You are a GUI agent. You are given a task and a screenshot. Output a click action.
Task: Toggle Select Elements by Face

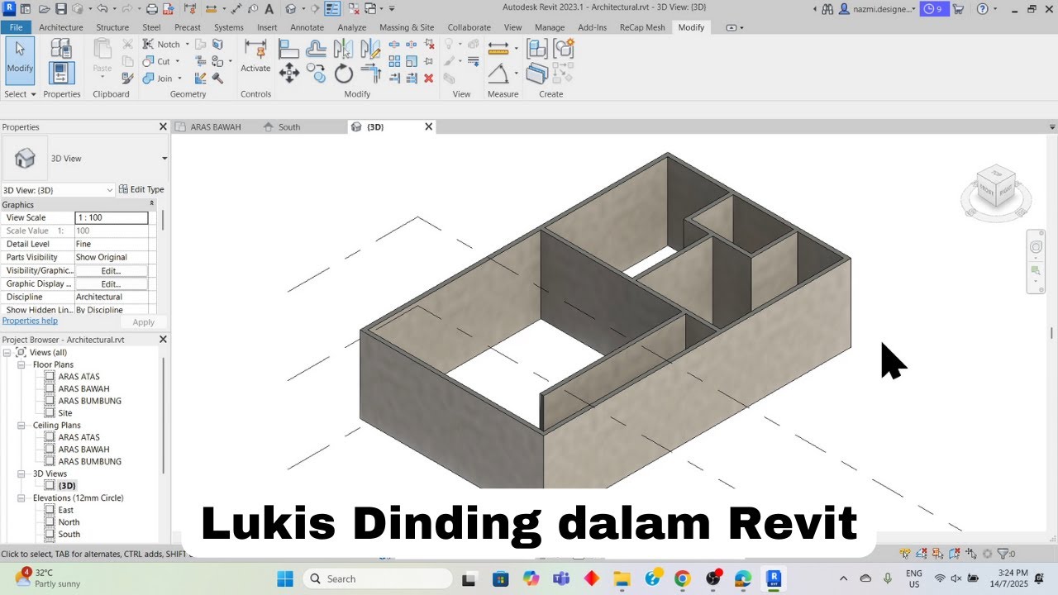pos(955,554)
